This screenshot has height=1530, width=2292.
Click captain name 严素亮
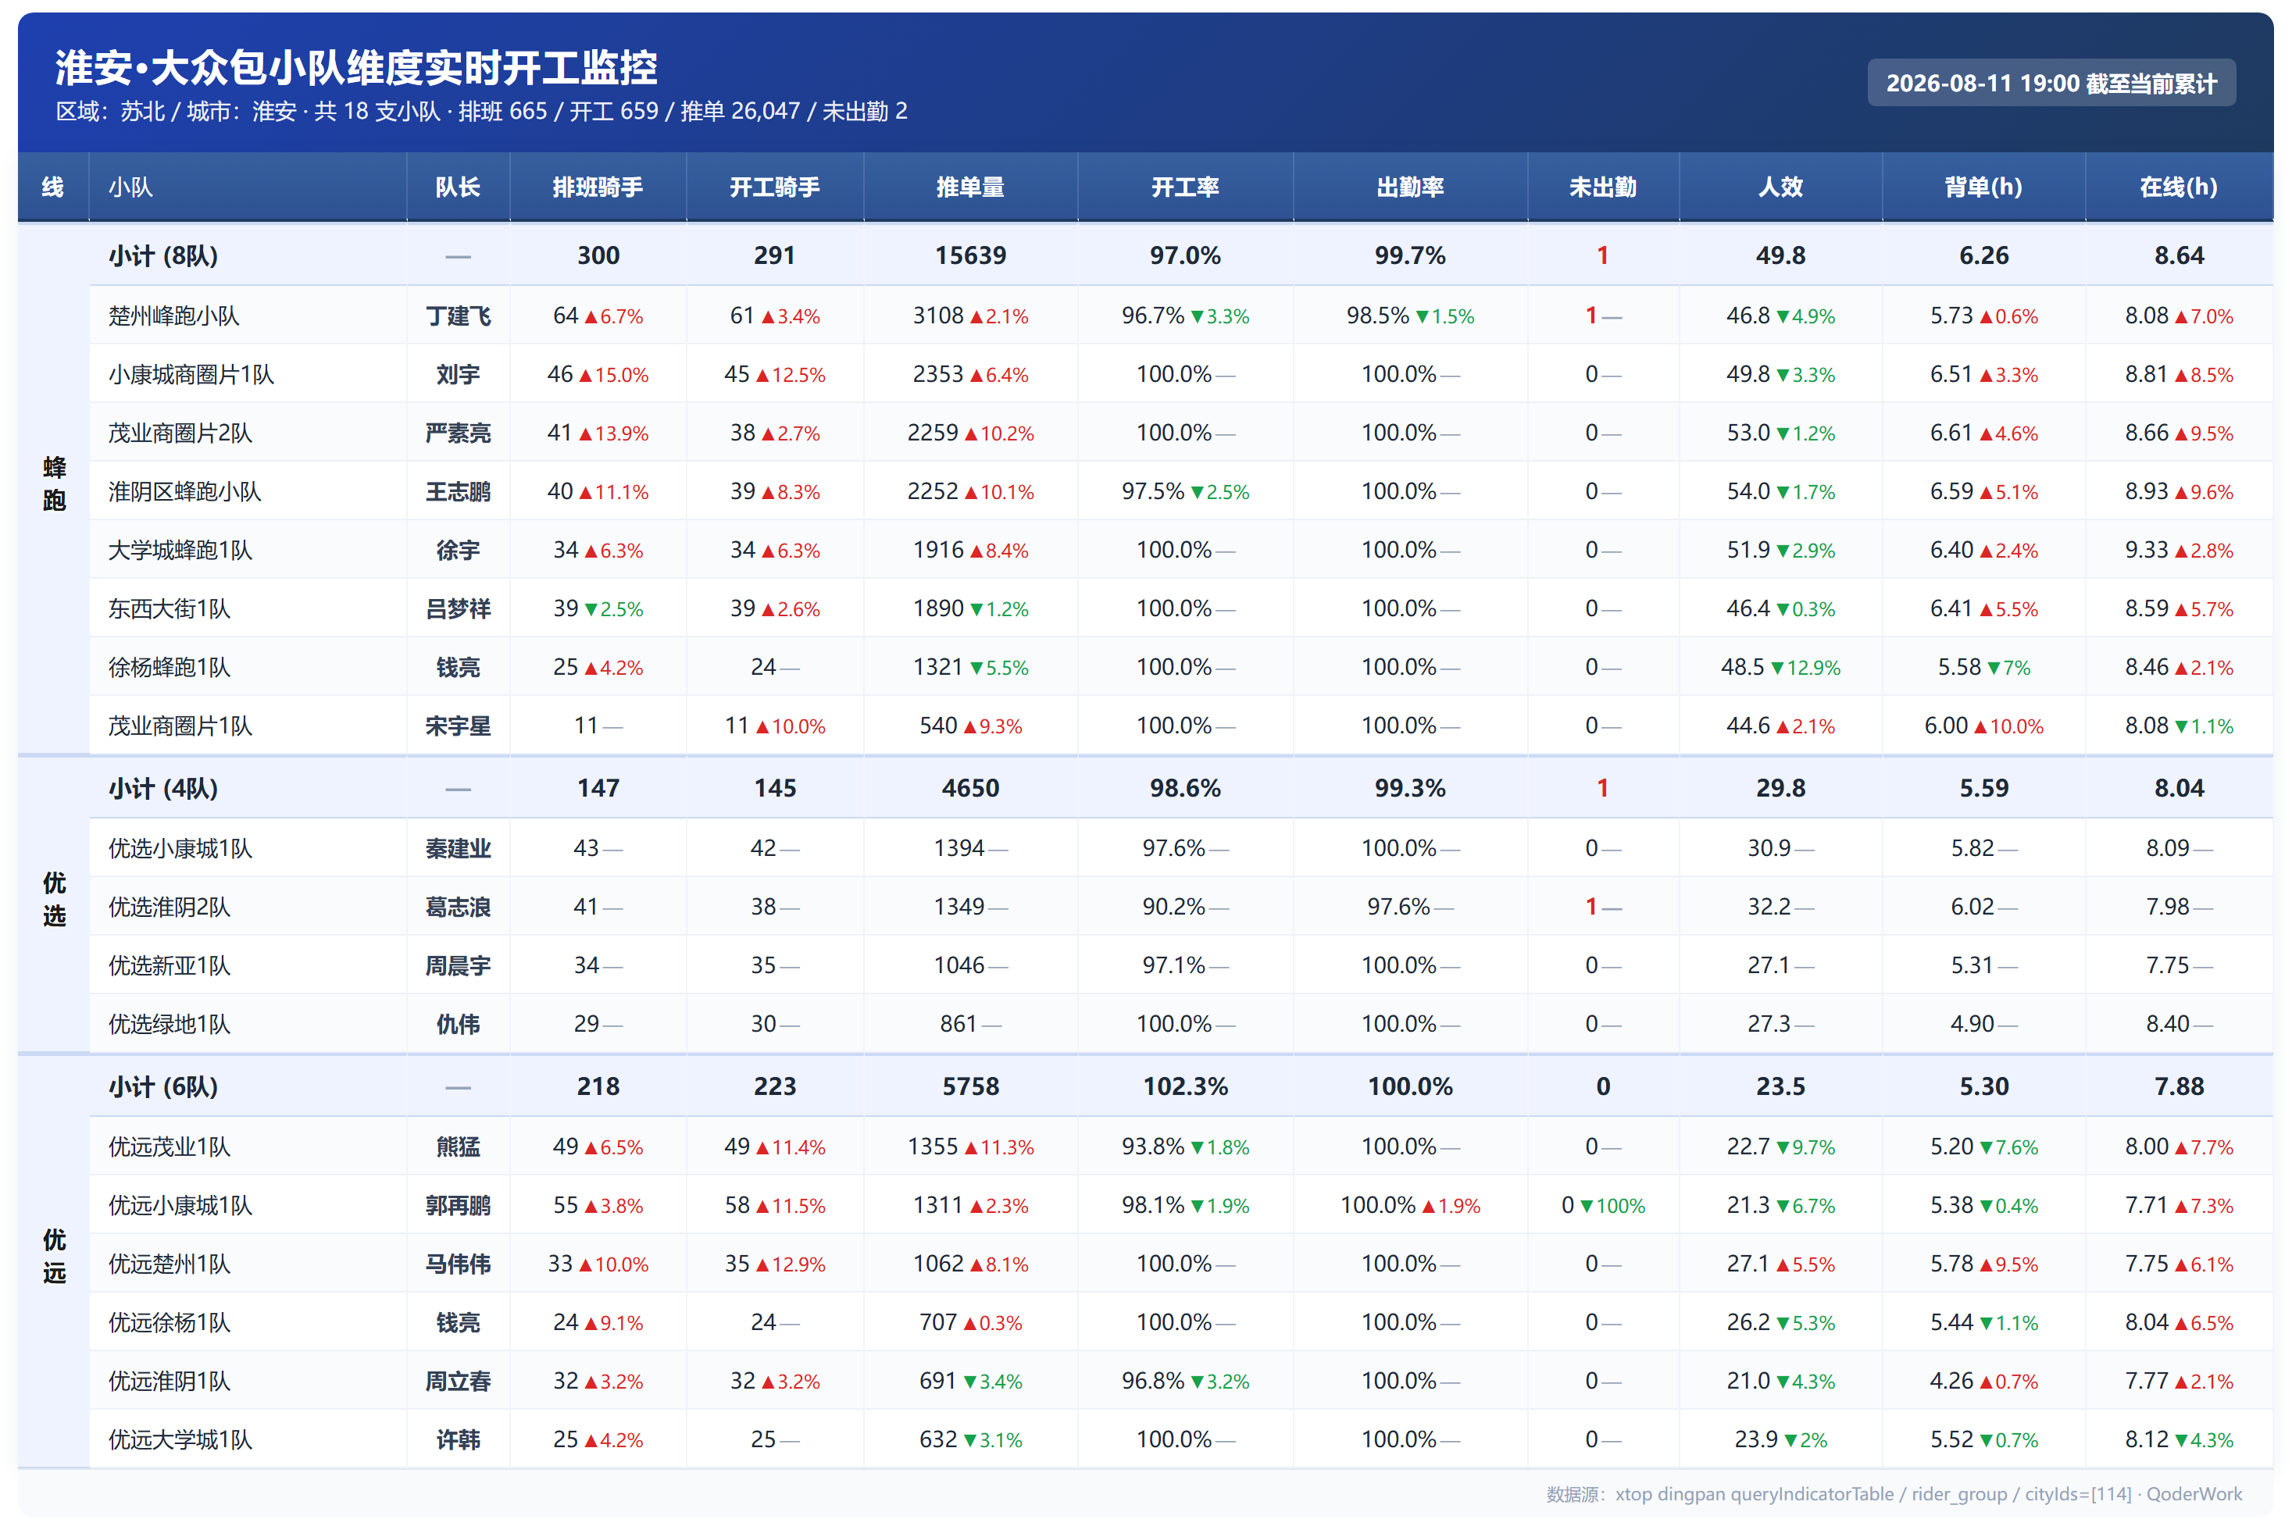coord(458,433)
